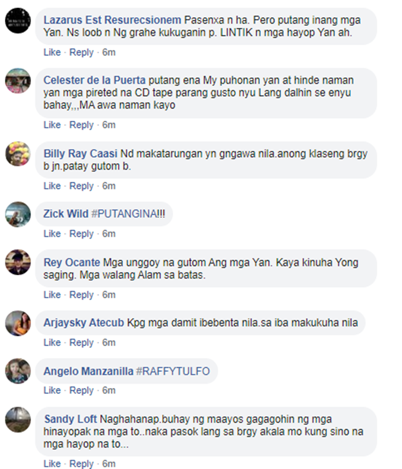Like Billy Ray Caasi's comment
The height and width of the screenshot is (469, 402).
point(52,186)
